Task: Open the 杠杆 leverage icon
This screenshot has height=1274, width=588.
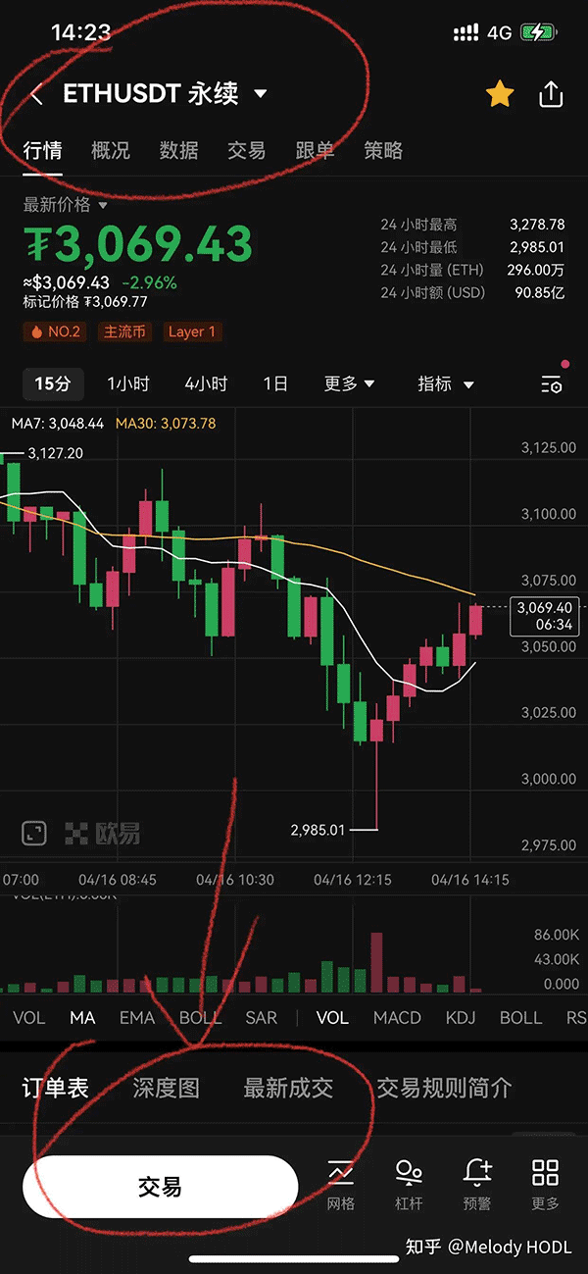Action: click(x=409, y=1184)
